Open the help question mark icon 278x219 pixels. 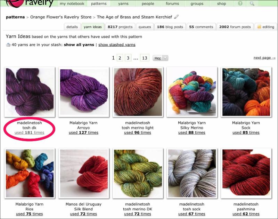240,3
